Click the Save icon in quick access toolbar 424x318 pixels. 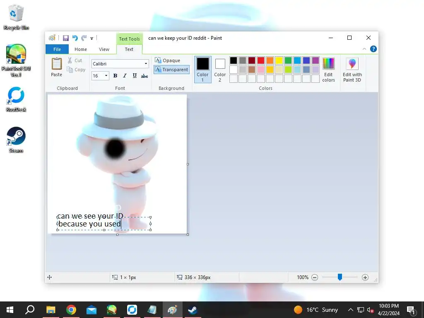(66, 38)
